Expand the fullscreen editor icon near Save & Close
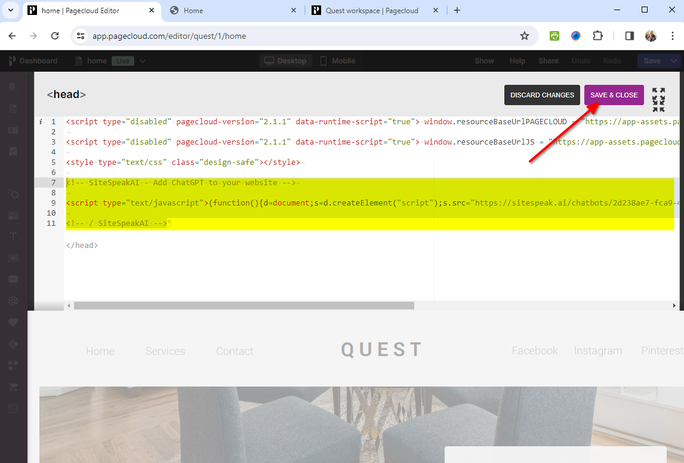Screen dimensions: 684x463 [658, 95]
